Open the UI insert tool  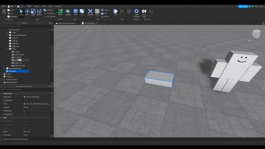click(82, 12)
